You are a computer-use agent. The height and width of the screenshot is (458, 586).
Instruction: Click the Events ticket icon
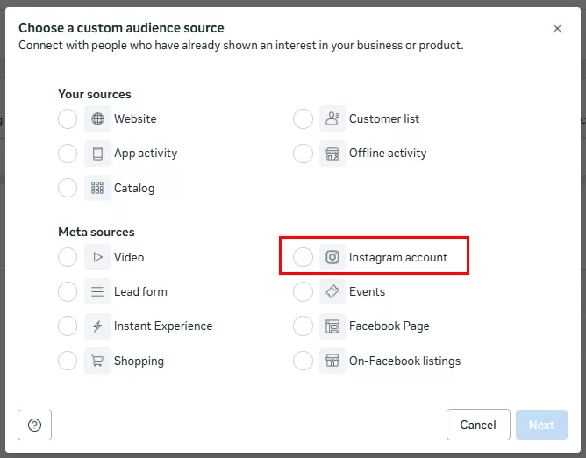point(332,292)
